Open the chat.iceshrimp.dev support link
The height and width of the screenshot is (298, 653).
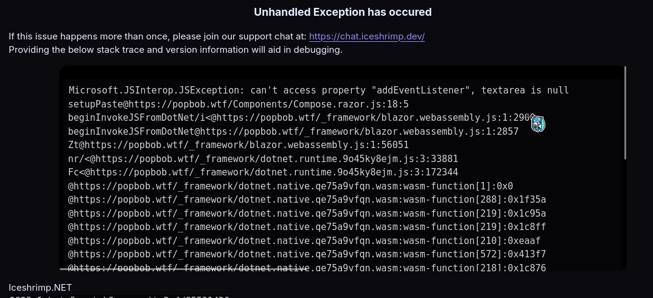pyautogui.click(x=366, y=36)
